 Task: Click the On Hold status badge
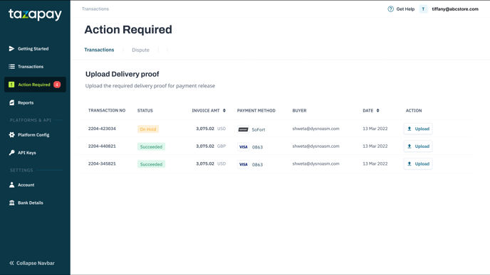pyautogui.click(x=148, y=129)
